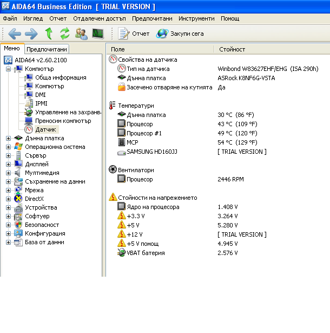Click the DirectX tree icon
This screenshot has width=330, height=333.
(18, 199)
